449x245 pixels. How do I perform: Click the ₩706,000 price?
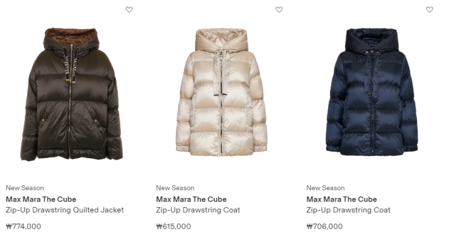tap(325, 226)
